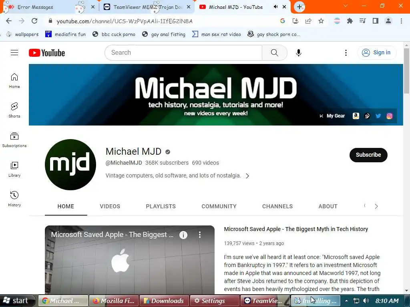This screenshot has height=307, width=410.
Task: Go back in browser history
Action: [9, 21]
